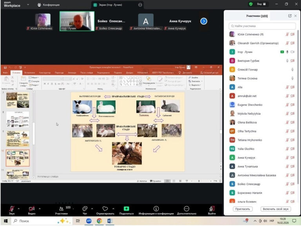Click the green Поделиться share screen icon
This screenshot has height=227, width=301.
click(x=126, y=209)
